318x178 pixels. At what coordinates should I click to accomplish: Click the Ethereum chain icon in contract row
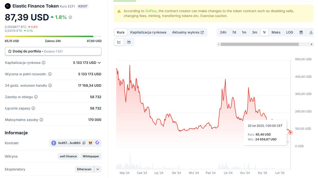(x=54, y=143)
